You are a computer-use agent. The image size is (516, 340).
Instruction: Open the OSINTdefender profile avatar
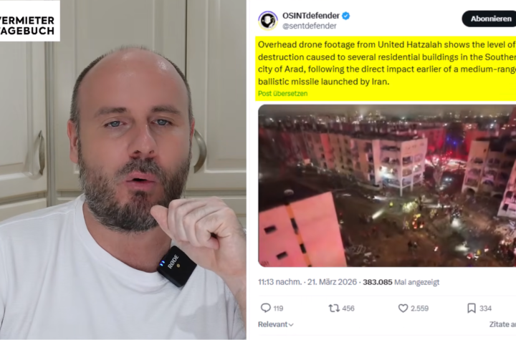tap(267, 21)
